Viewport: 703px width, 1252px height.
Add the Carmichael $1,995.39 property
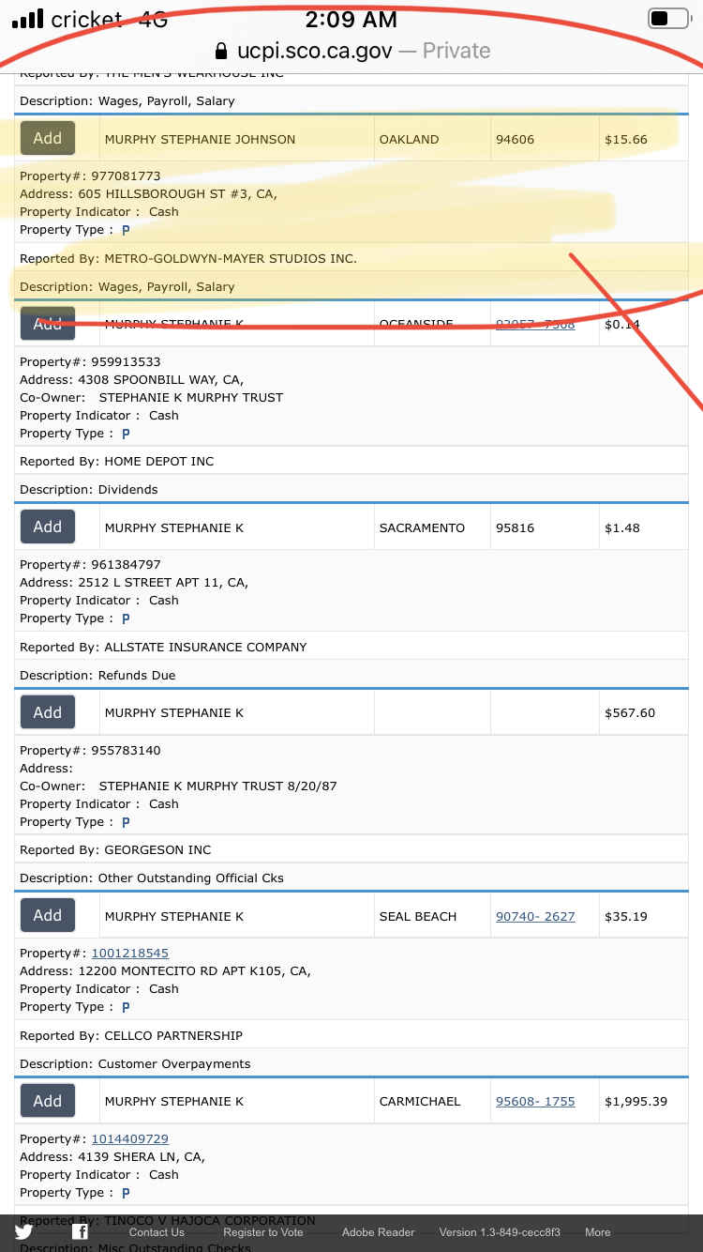[x=48, y=1101]
